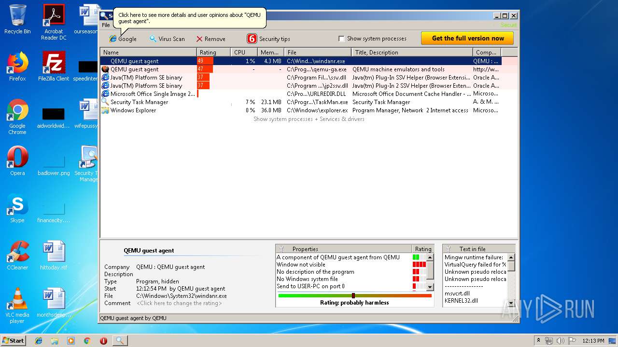Screen dimensions: 618x347
Task: Select Java Platform SE binary ssv.dll icon
Action: pyautogui.click(x=105, y=78)
